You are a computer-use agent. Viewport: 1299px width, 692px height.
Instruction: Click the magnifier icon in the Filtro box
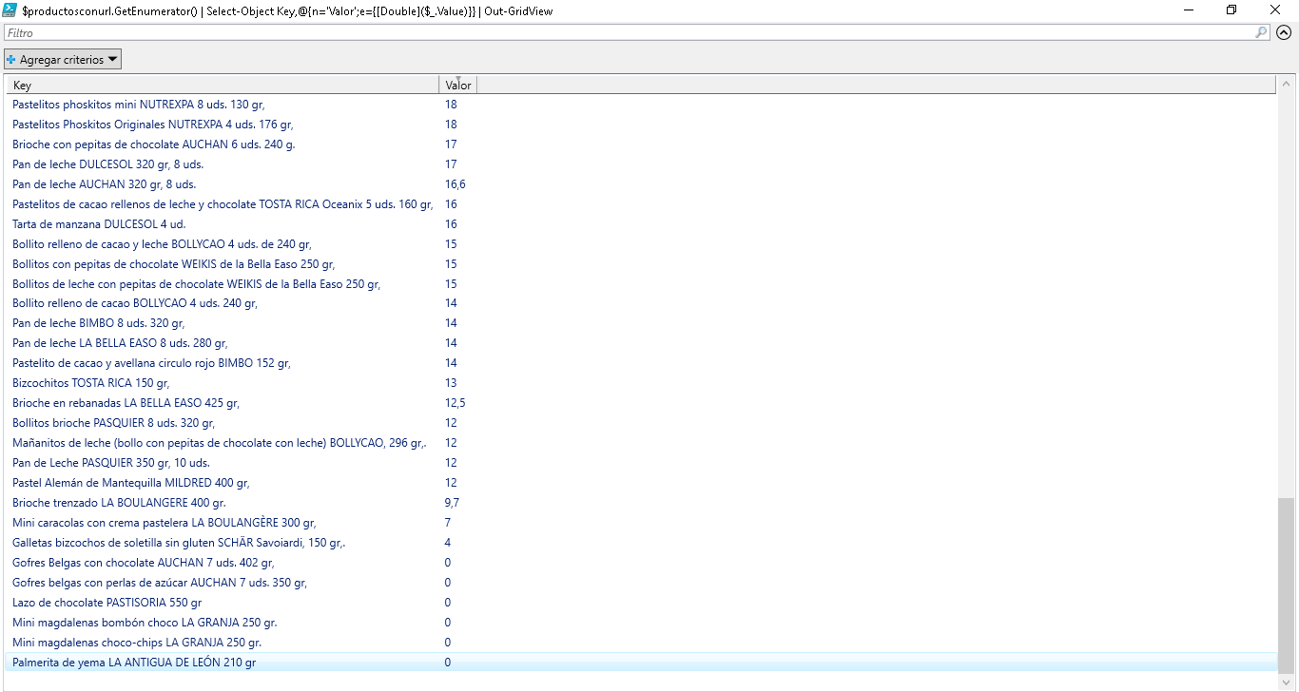coord(1261,32)
